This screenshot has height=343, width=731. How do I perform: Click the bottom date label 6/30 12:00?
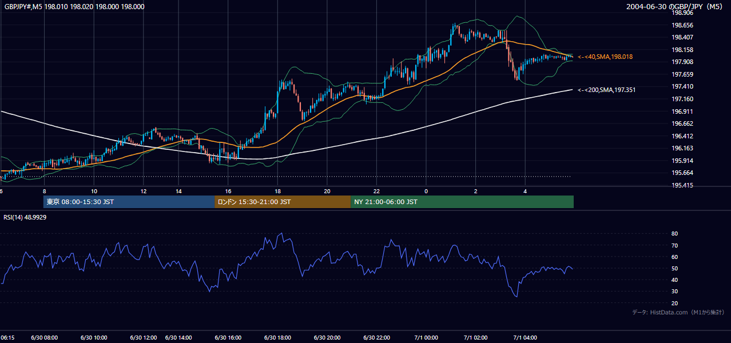pos(144,337)
